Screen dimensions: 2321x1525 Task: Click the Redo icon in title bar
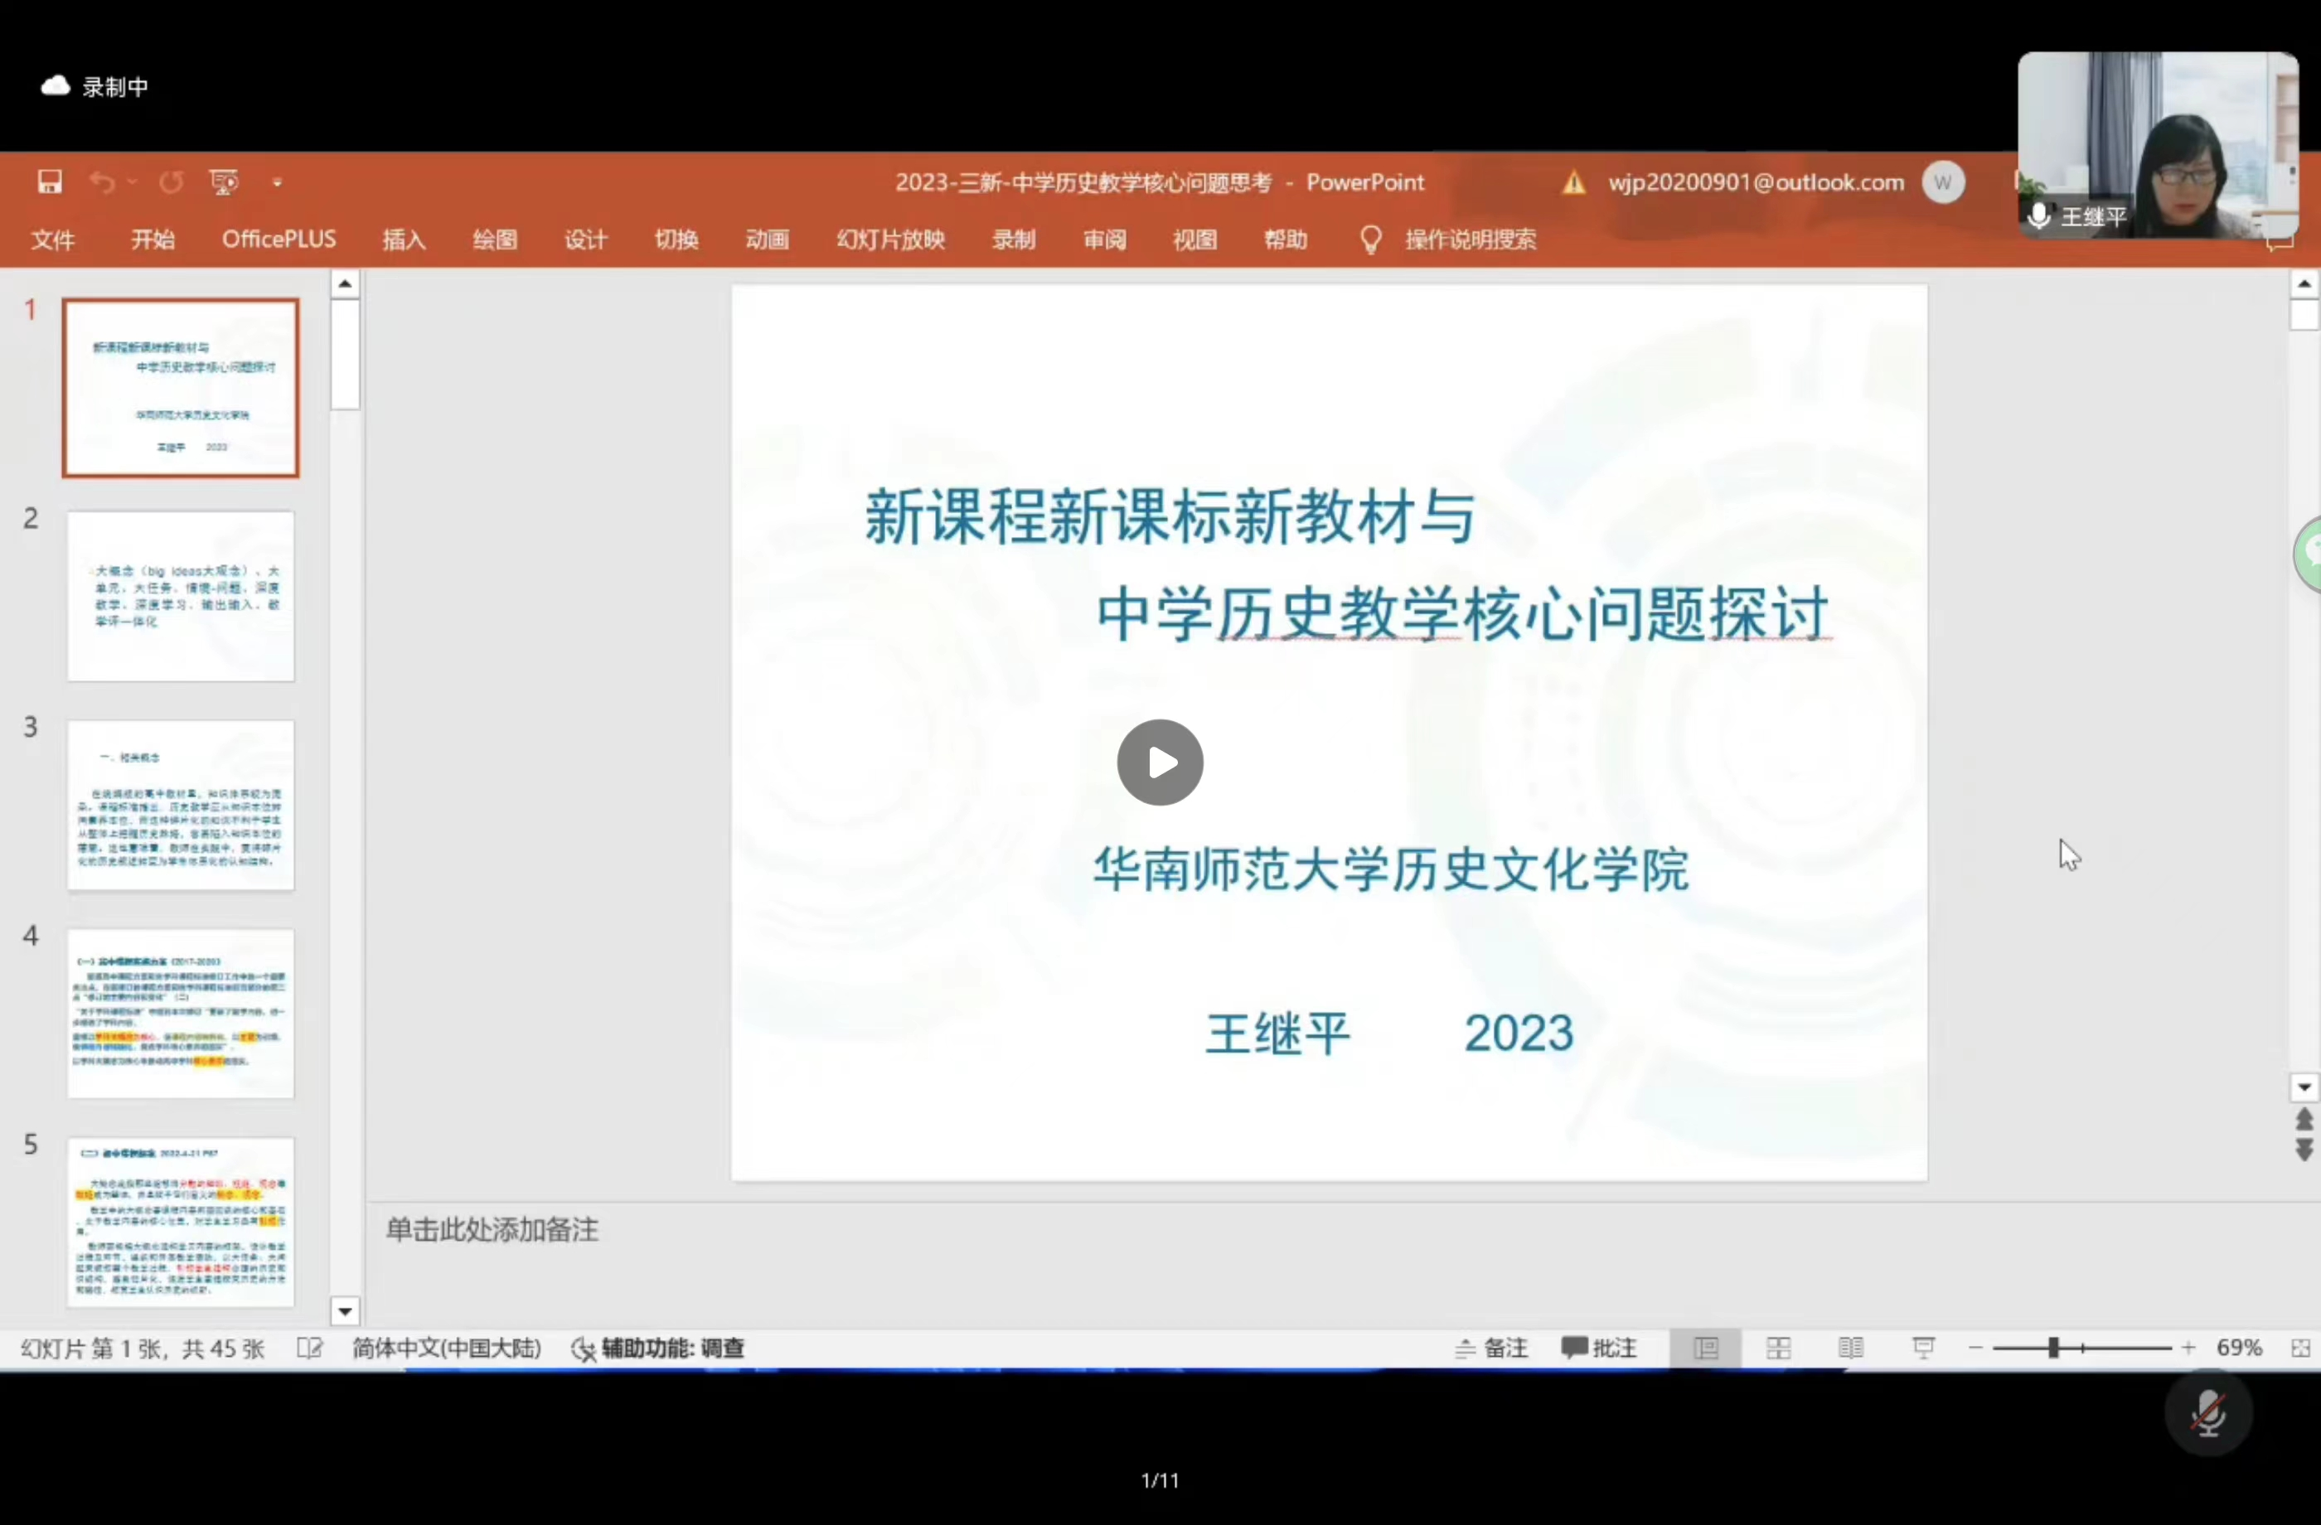pos(172,182)
